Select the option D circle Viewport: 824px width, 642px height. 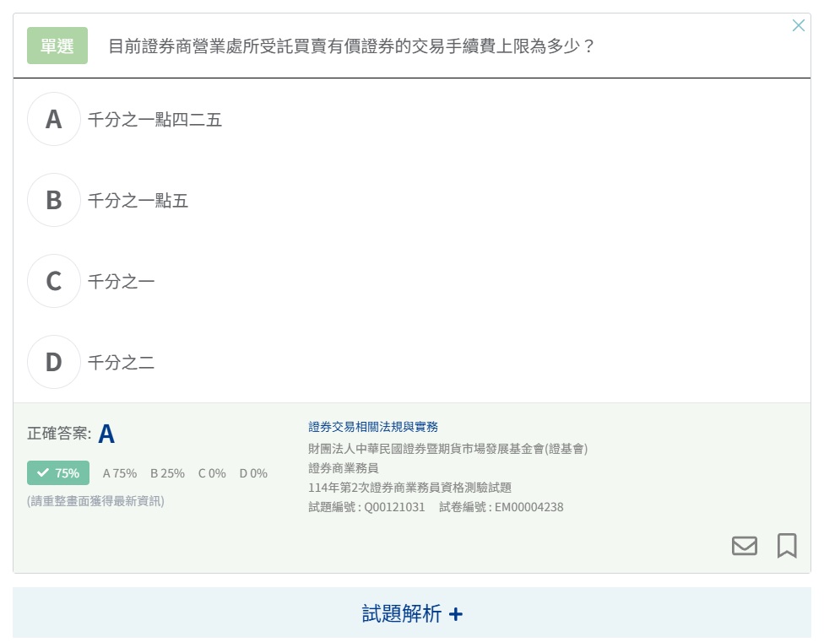(54, 362)
